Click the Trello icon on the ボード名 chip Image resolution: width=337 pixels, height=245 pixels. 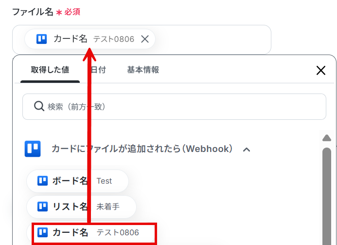click(x=43, y=181)
